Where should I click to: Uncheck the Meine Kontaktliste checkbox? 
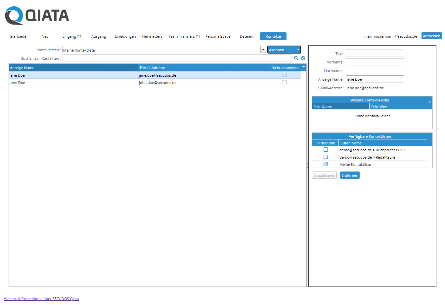(x=326, y=164)
